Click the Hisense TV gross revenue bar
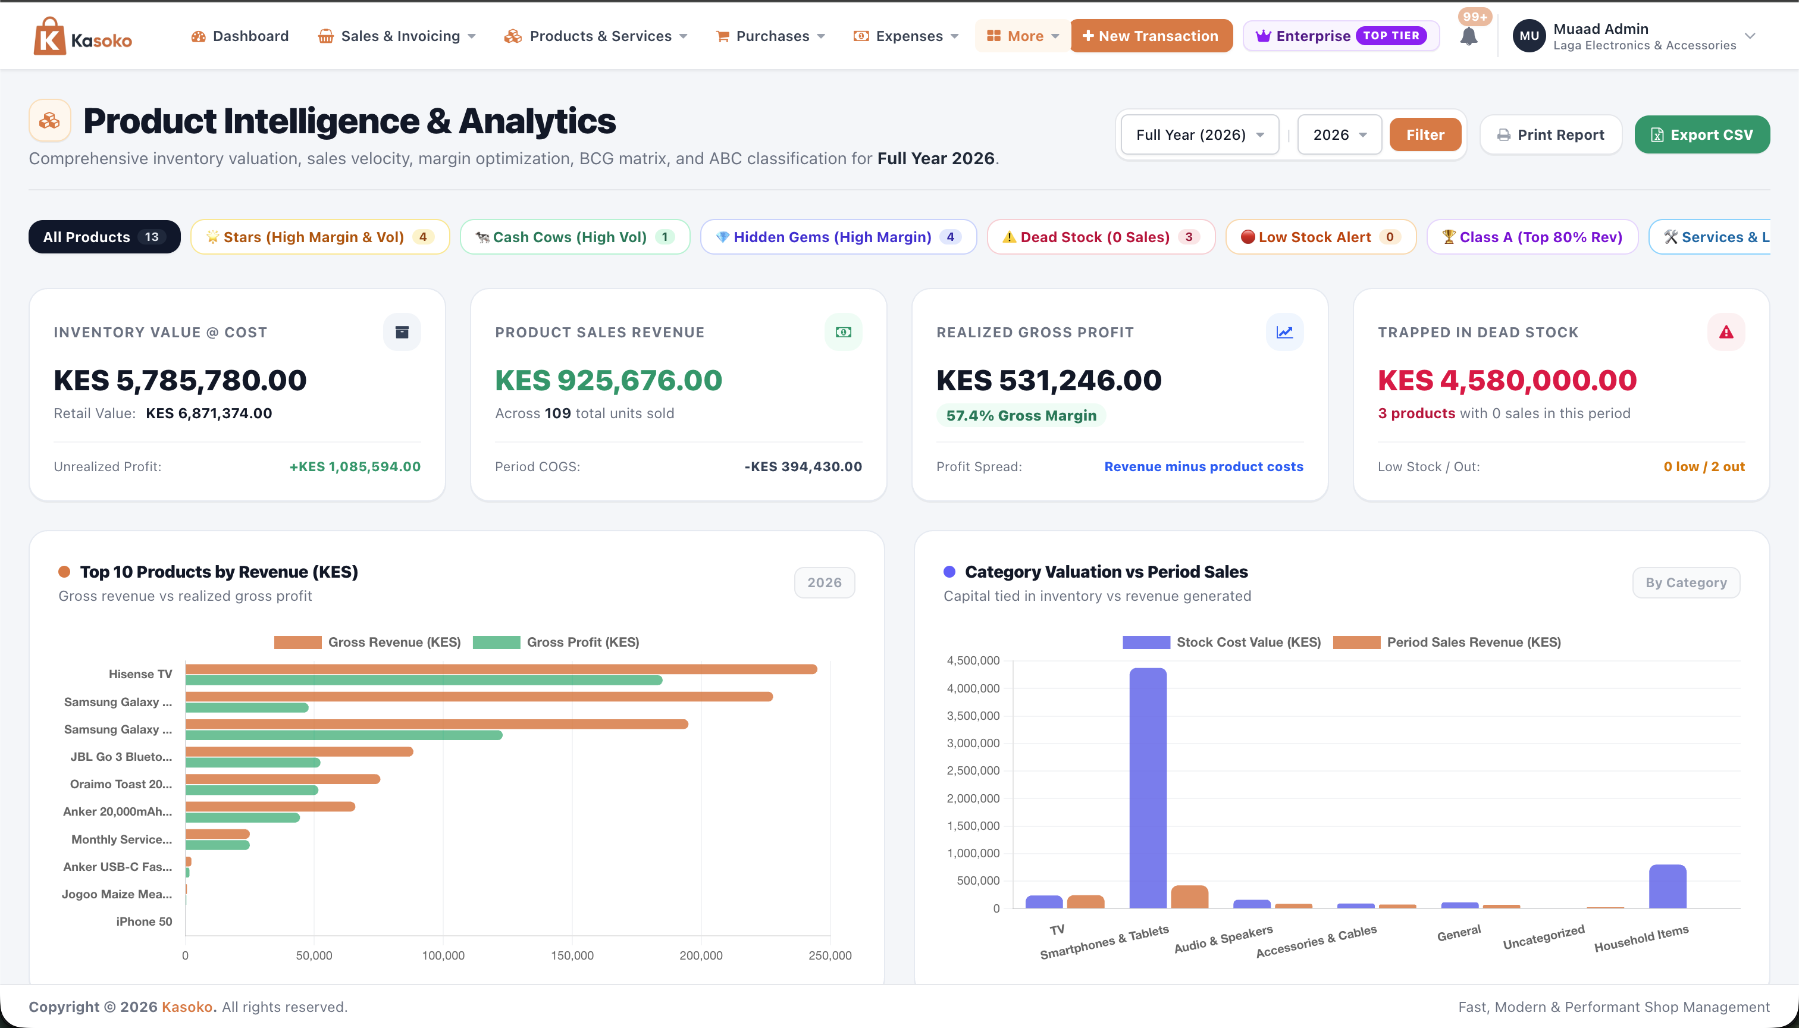Screen dimensions: 1799x1028 coord(502,669)
